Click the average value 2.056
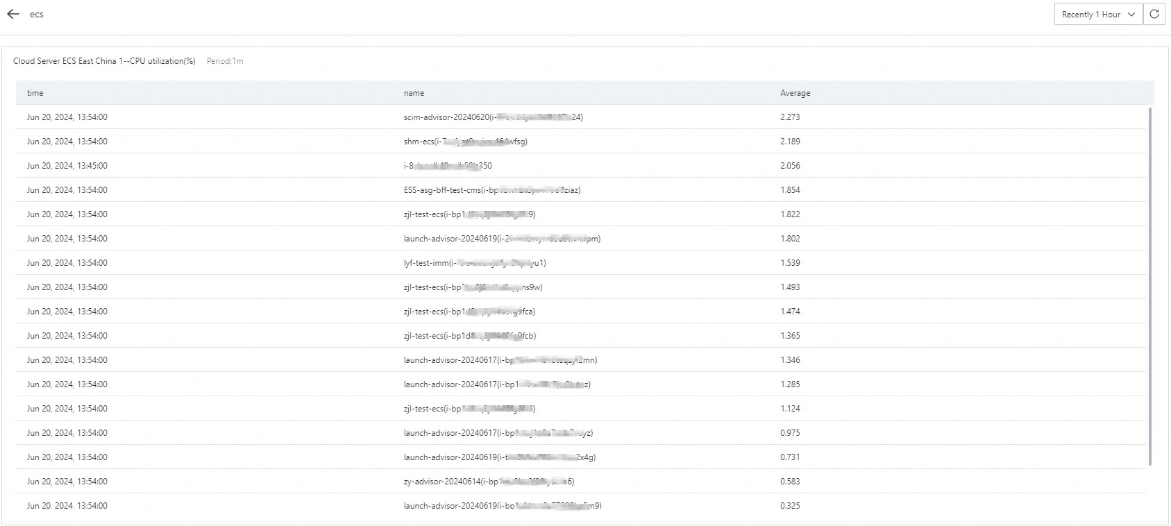Viewport: 1171px width, 526px height. 790,166
